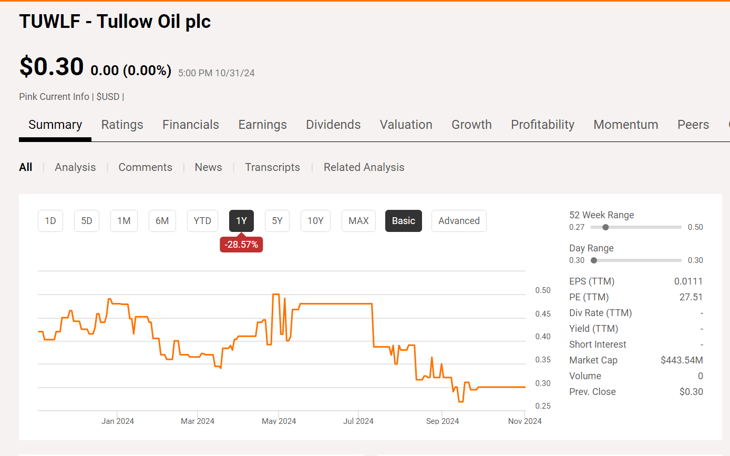Filter content by Analysis
730x456 pixels.
(x=75, y=167)
